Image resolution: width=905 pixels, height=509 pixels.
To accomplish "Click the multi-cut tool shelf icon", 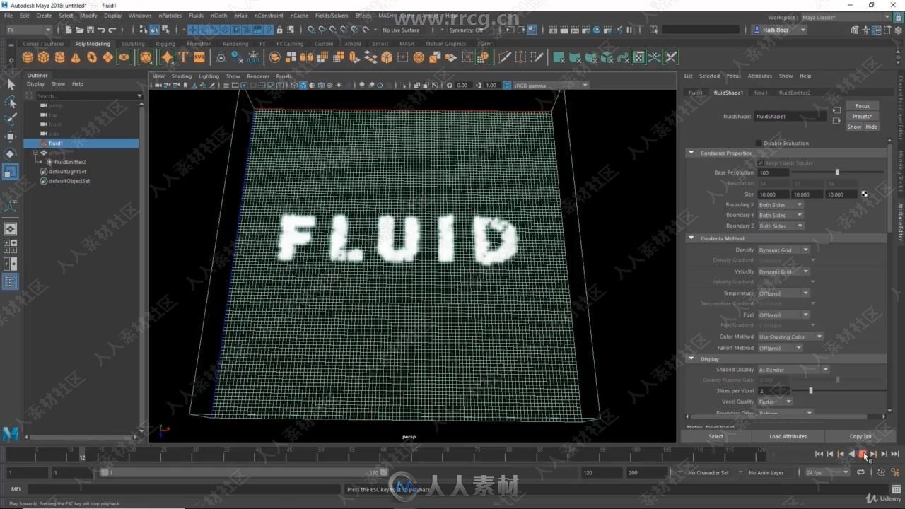I will [x=504, y=57].
